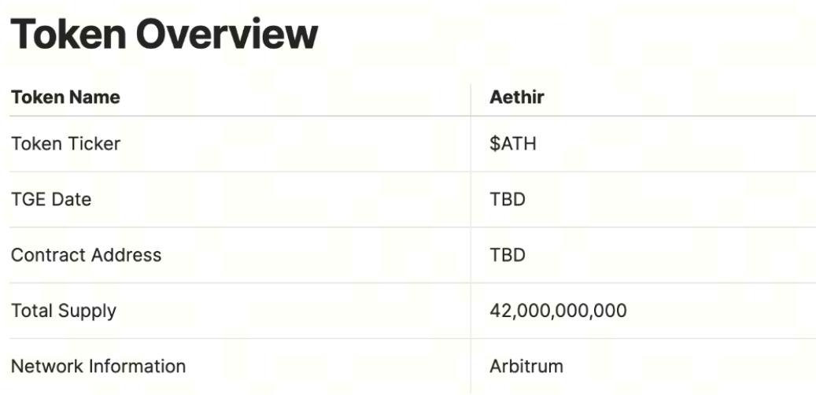Screen dimensions: 816x395
Task: Click the word Overview in the heading
Action: 227,34
